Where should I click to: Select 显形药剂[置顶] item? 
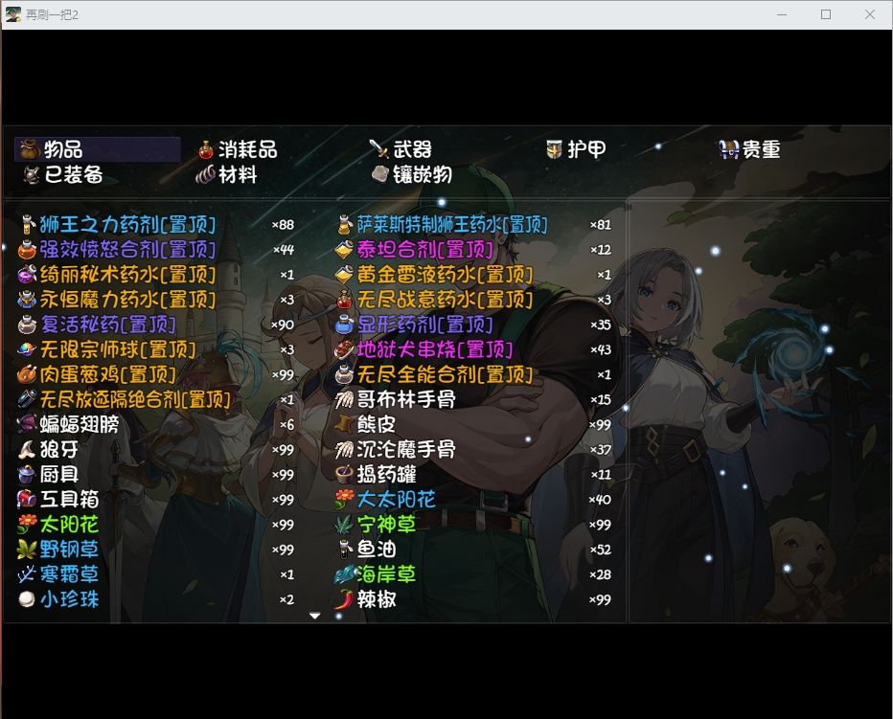point(474,325)
